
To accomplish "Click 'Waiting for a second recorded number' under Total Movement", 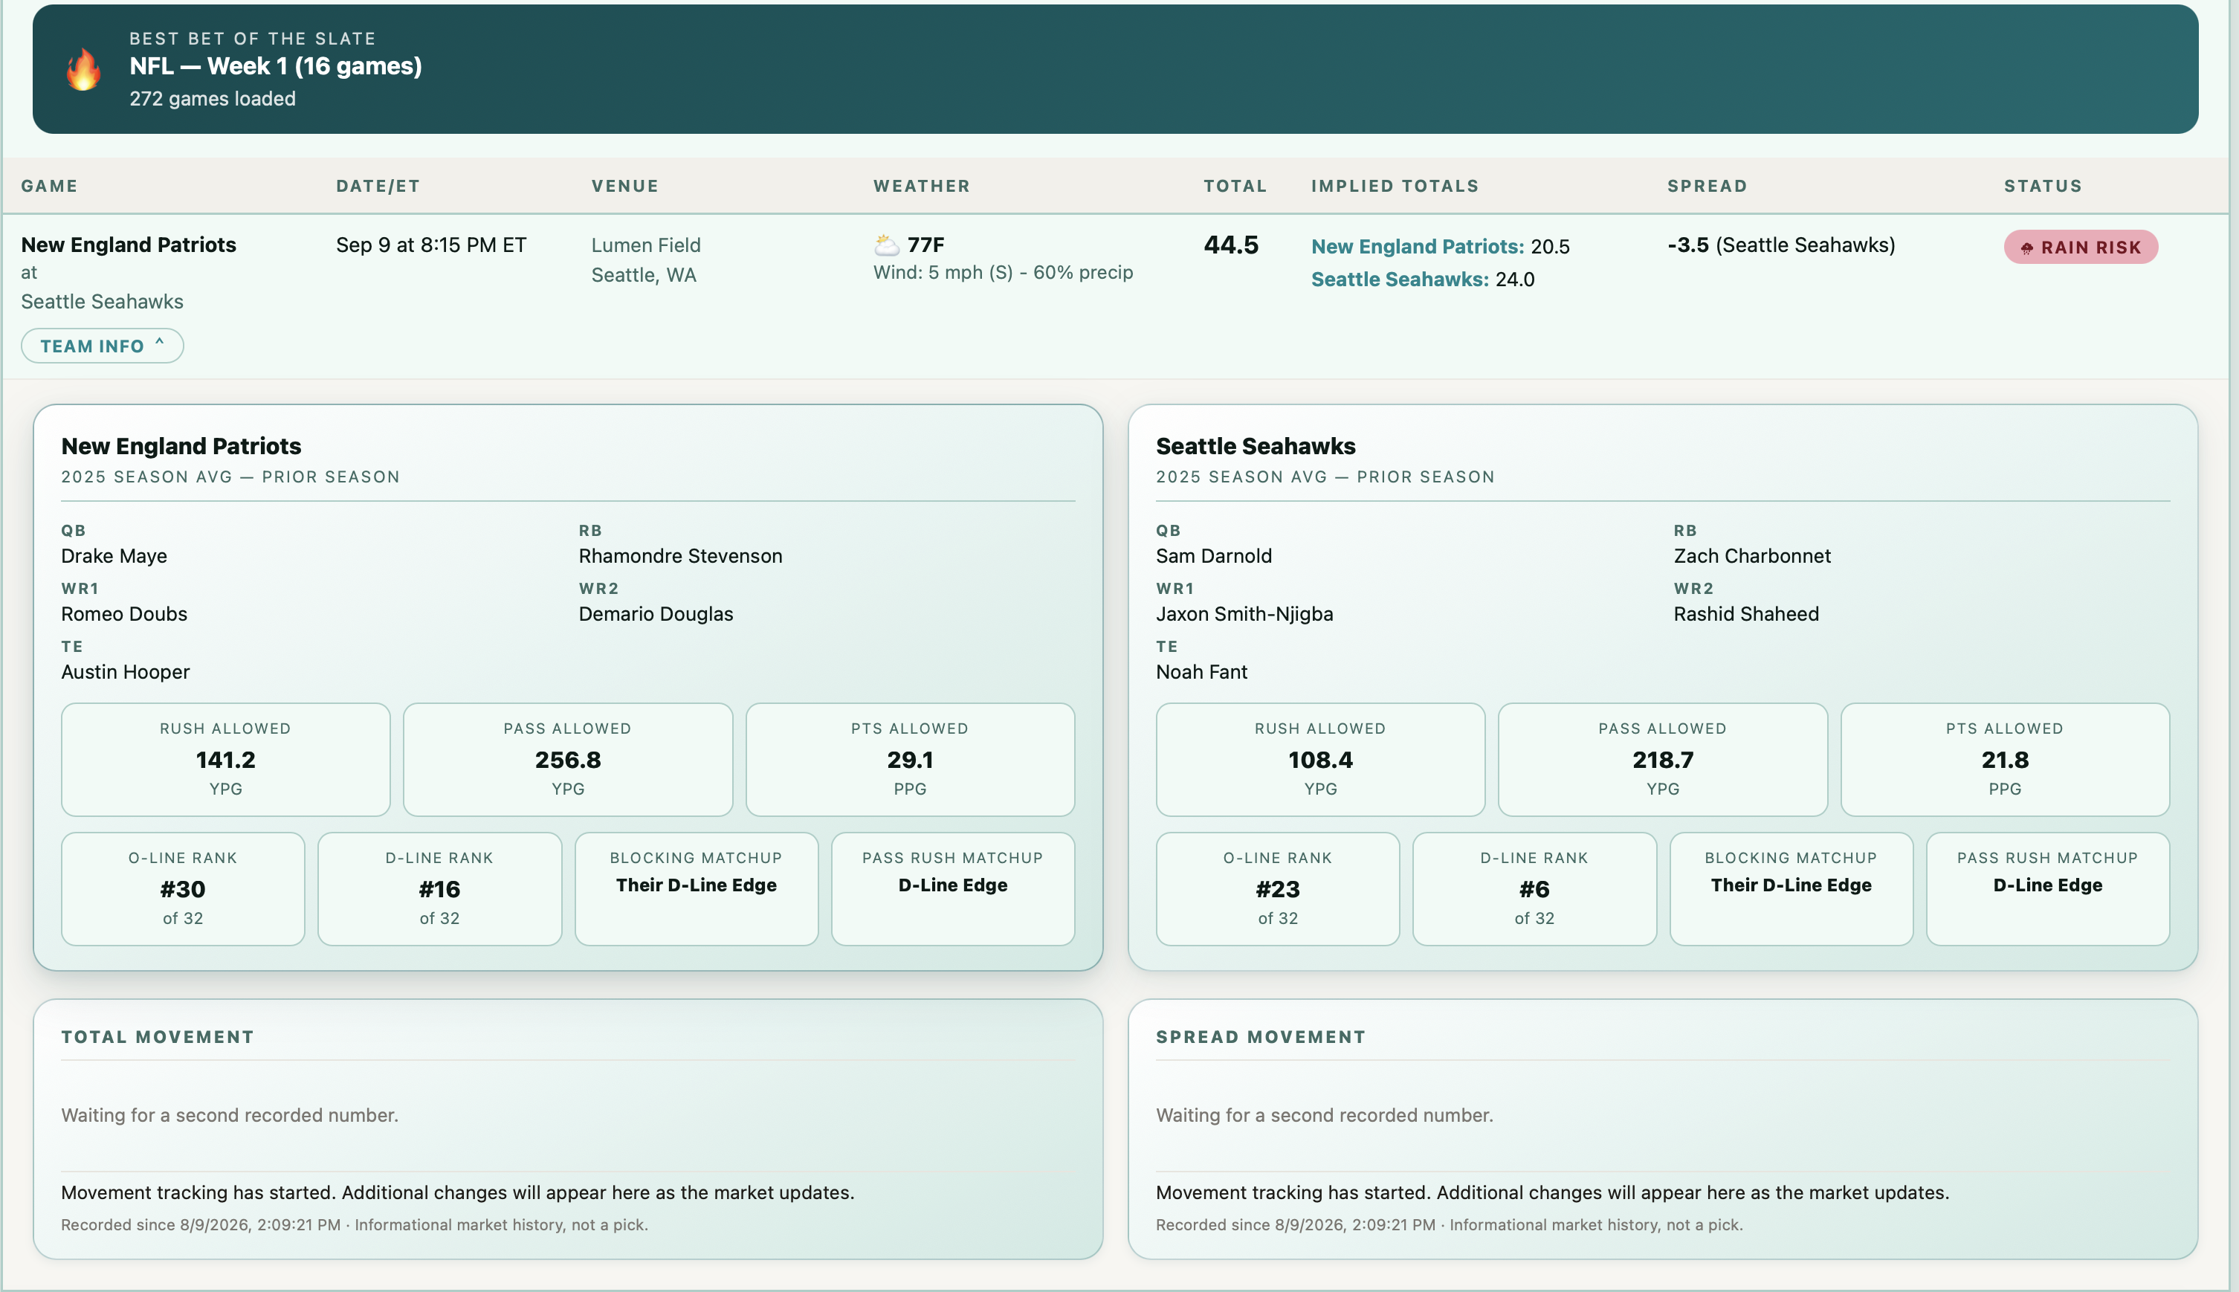I will point(230,1115).
